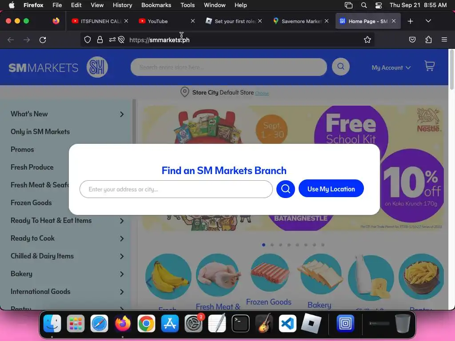Click the browser back arrow
Image resolution: width=455 pixels, height=341 pixels.
tap(11, 40)
